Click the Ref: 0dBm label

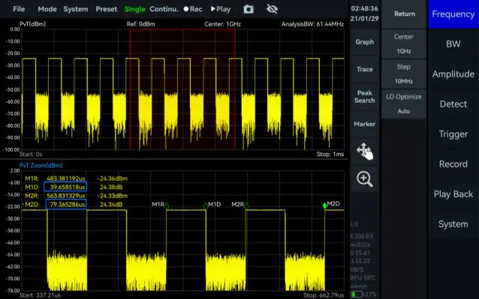[141, 24]
